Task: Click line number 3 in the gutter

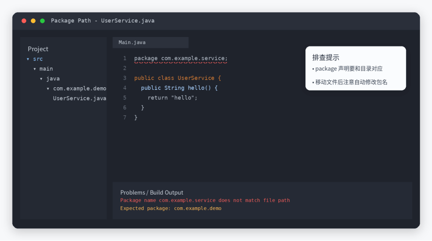Action: 125,78
